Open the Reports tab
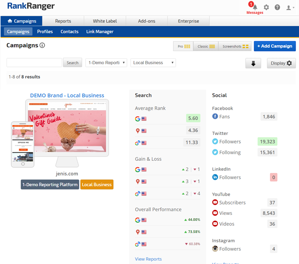 pos(63,21)
